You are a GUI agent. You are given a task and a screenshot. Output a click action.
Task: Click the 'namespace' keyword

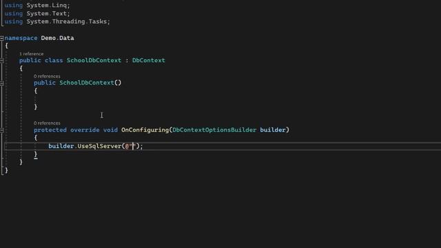tap(21, 38)
